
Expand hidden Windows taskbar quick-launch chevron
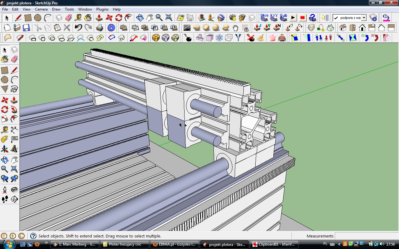click(x=46, y=243)
